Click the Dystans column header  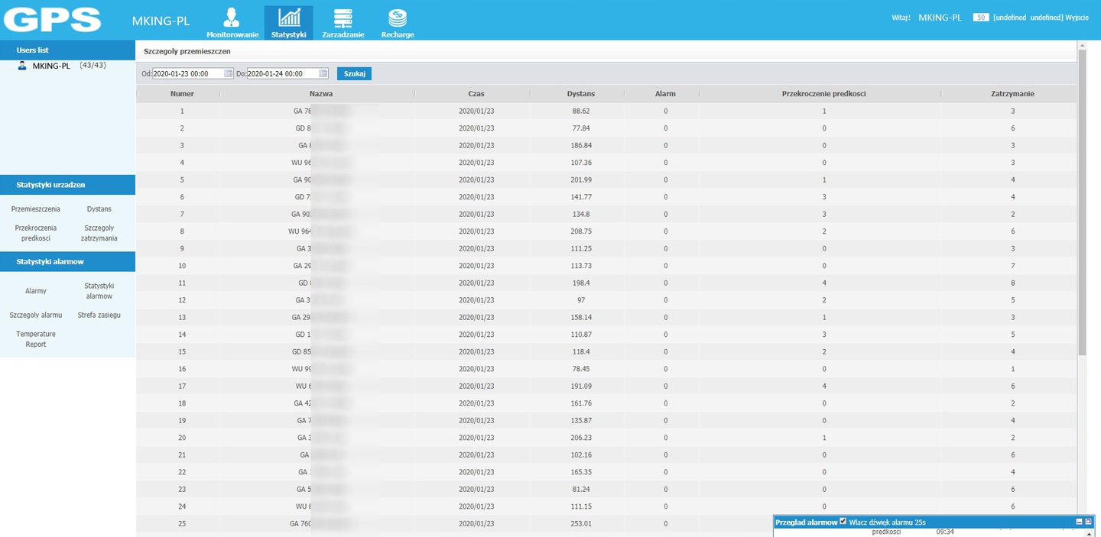coord(580,94)
